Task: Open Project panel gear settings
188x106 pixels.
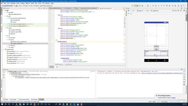Action: click(44, 8)
